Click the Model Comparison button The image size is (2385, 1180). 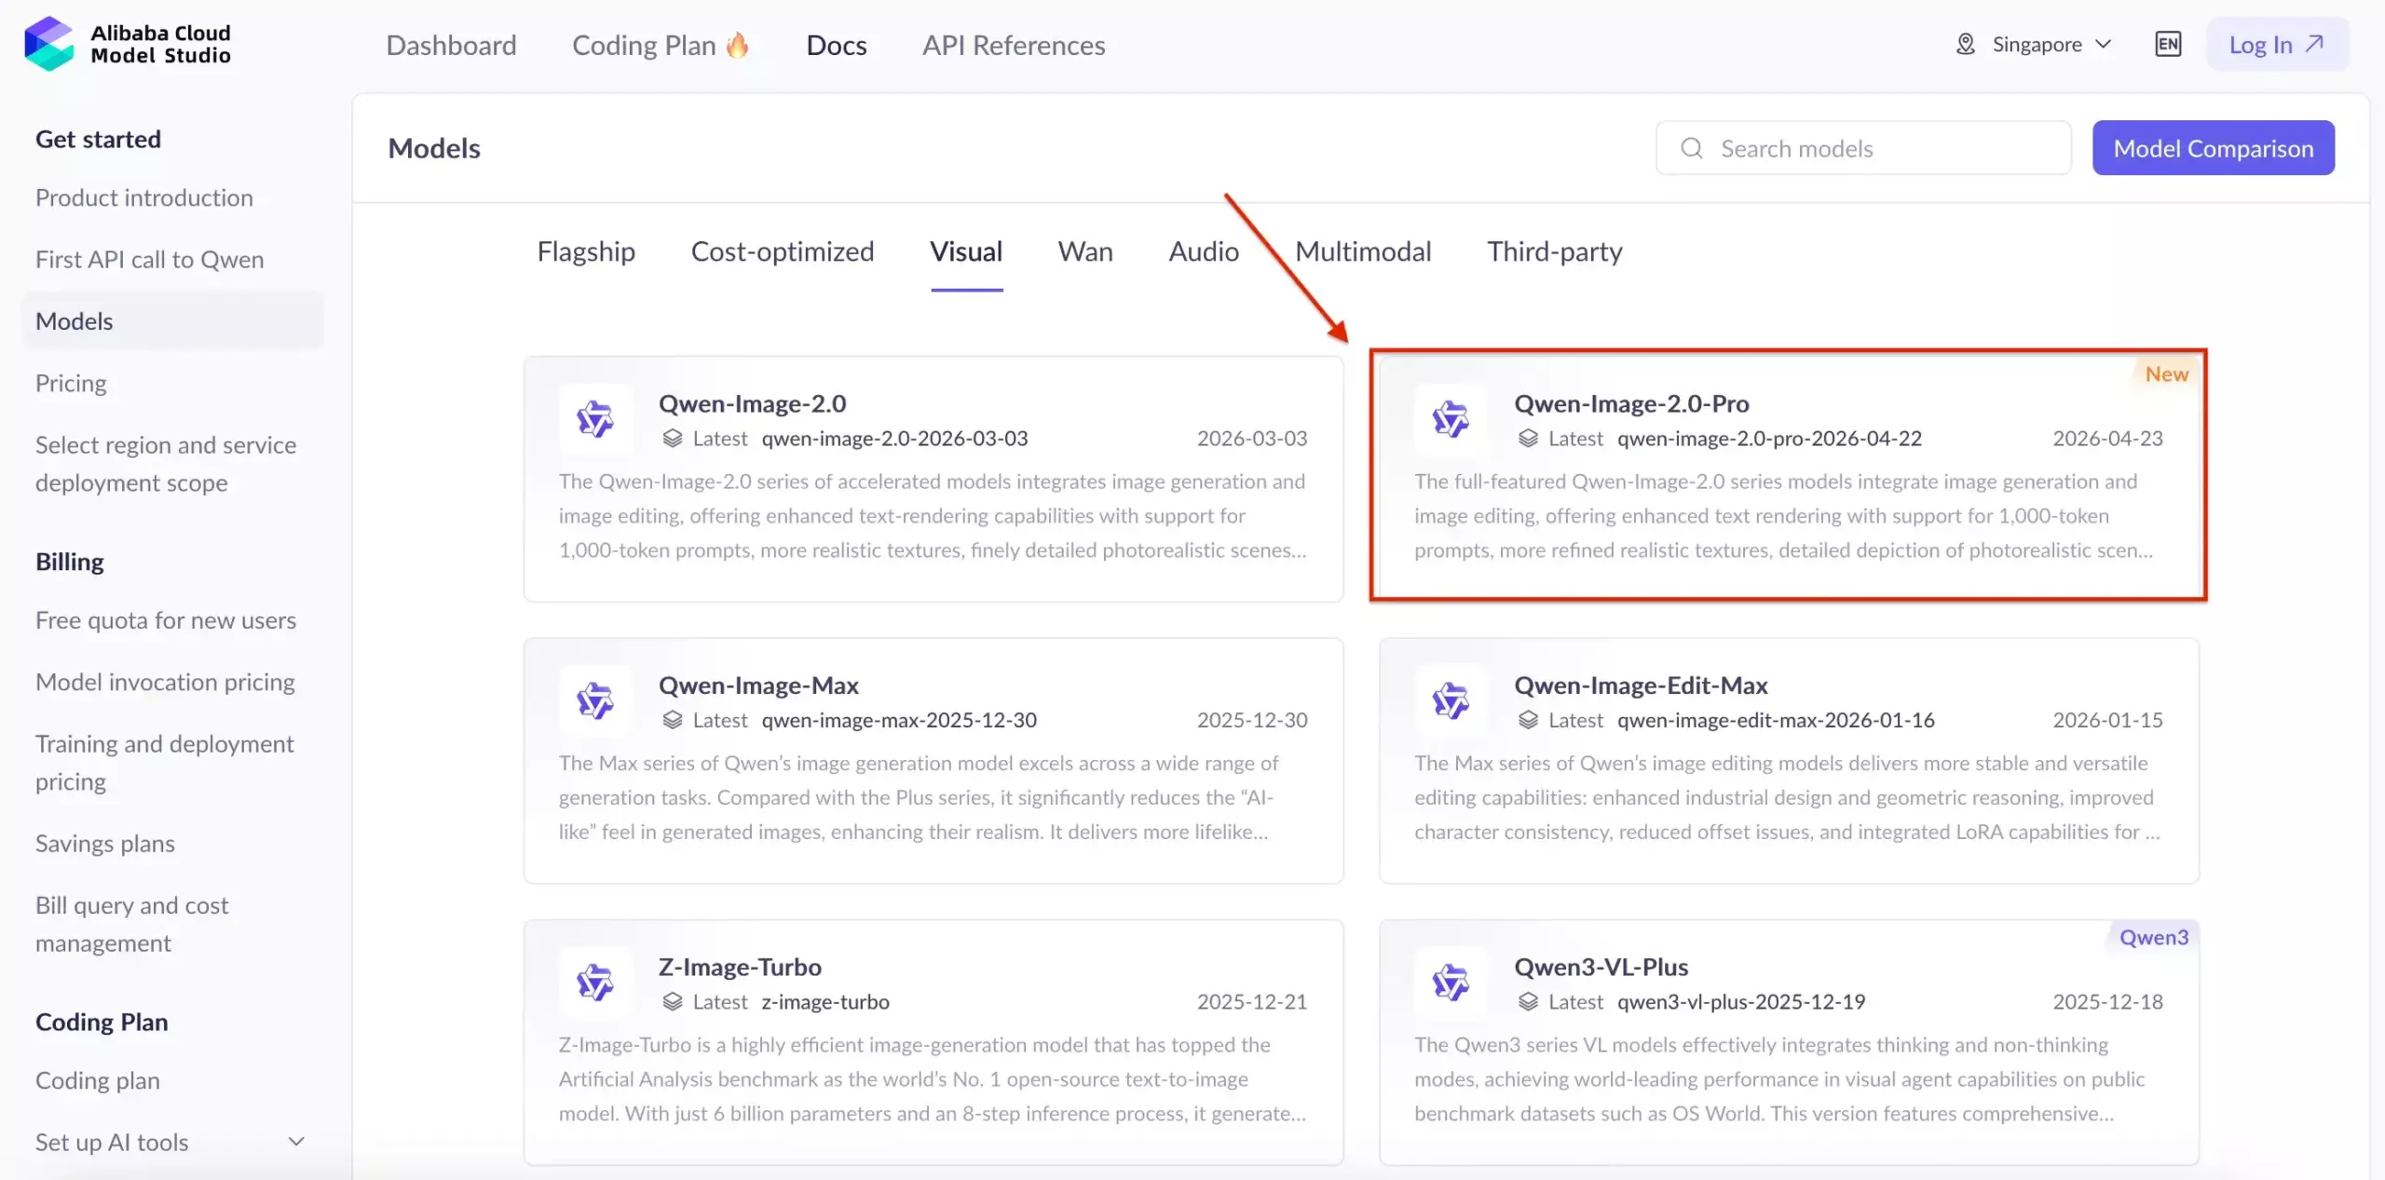pyautogui.click(x=2214, y=148)
